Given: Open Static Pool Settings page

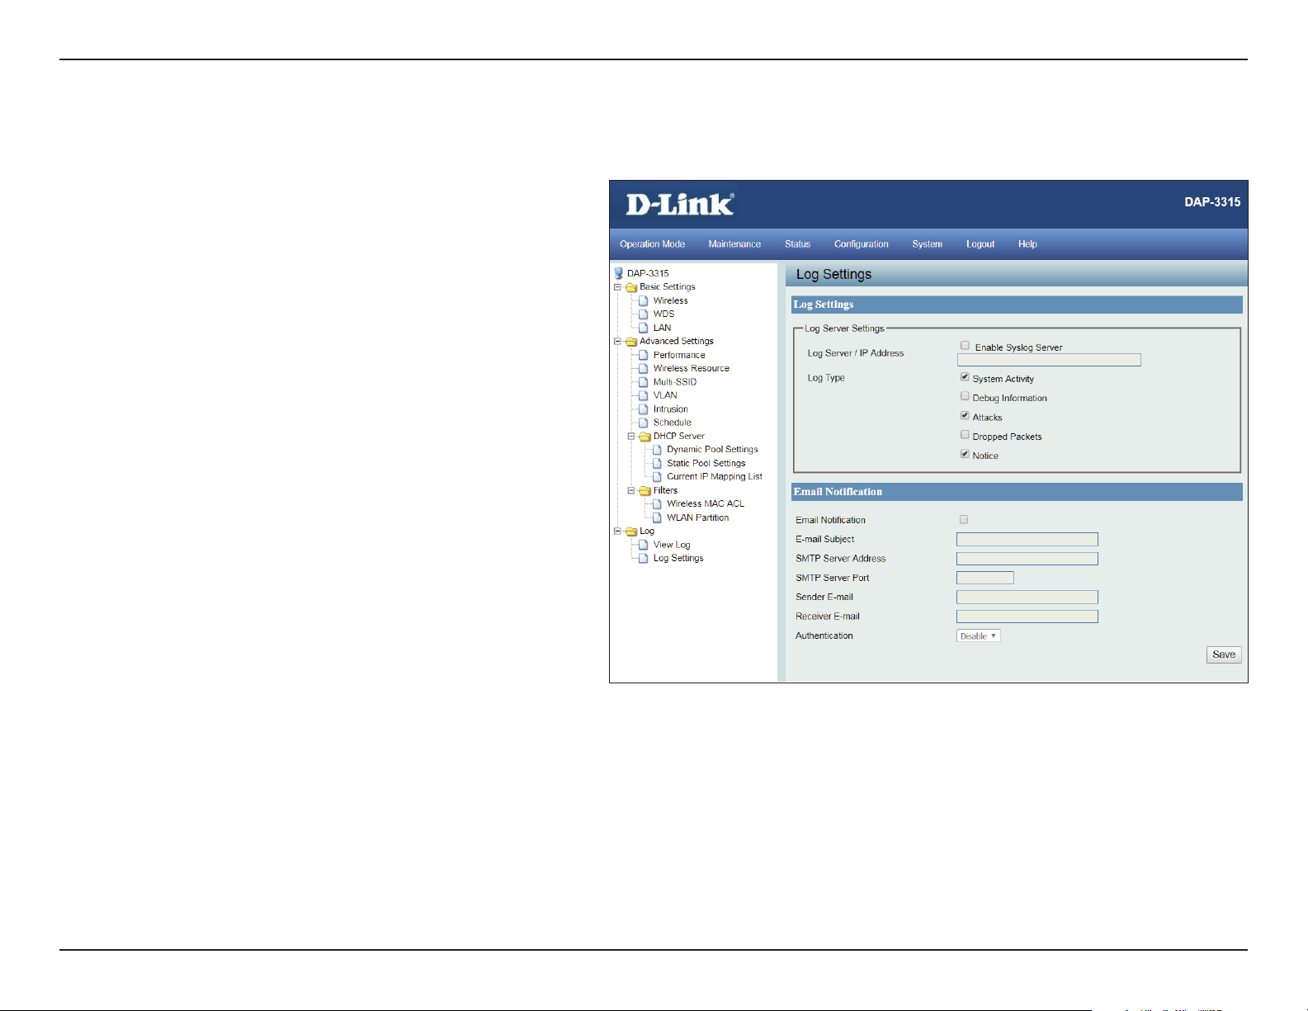Looking at the screenshot, I should coord(706,463).
